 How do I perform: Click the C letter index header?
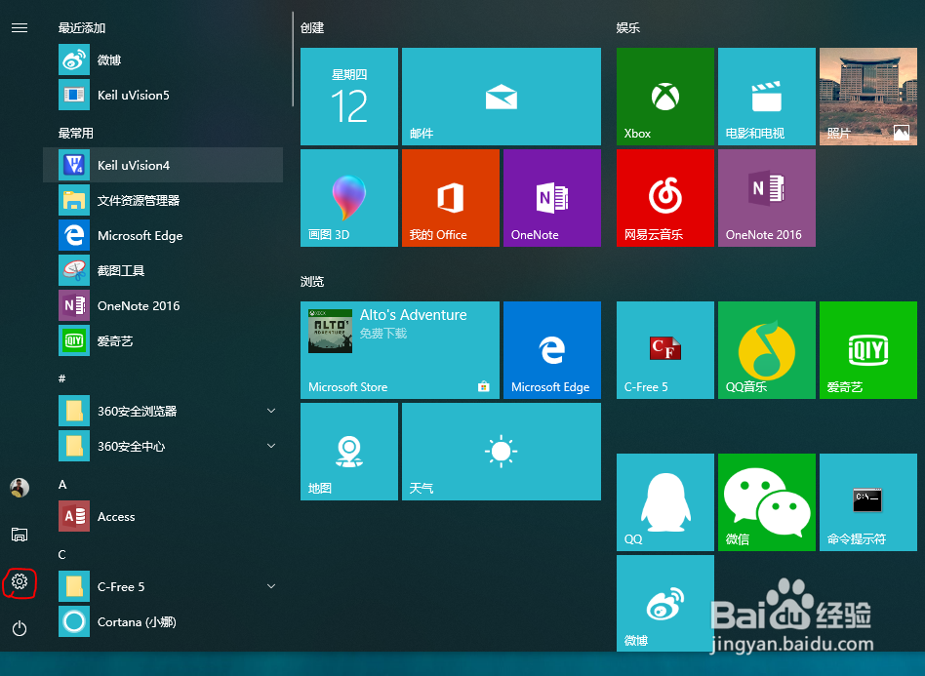click(61, 554)
